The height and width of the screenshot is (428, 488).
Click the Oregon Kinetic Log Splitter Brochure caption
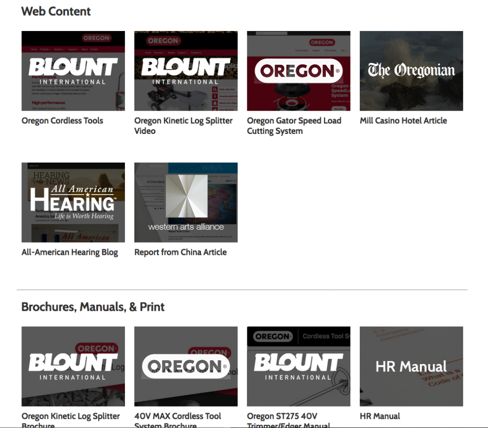point(71,417)
